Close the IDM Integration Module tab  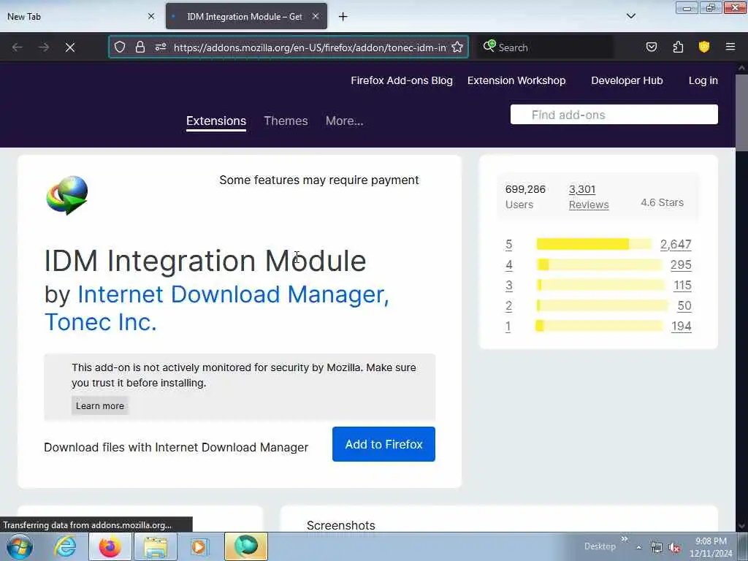[x=316, y=16]
